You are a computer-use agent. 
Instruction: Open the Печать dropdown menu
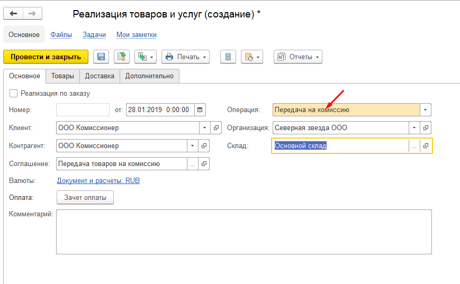click(x=185, y=57)
